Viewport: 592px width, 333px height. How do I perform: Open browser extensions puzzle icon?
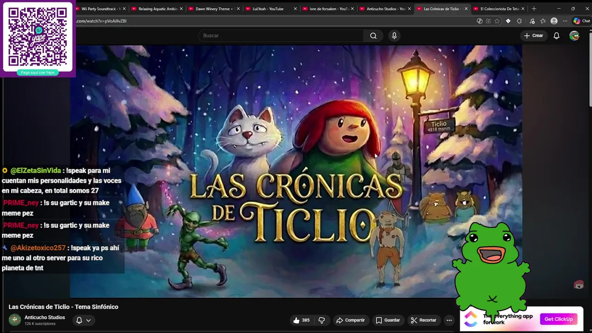(x=519, y=21)
